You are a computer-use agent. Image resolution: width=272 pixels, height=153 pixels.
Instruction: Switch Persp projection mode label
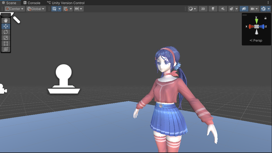256,41
